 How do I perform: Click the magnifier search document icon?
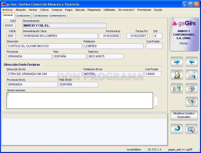coord(191,129)
